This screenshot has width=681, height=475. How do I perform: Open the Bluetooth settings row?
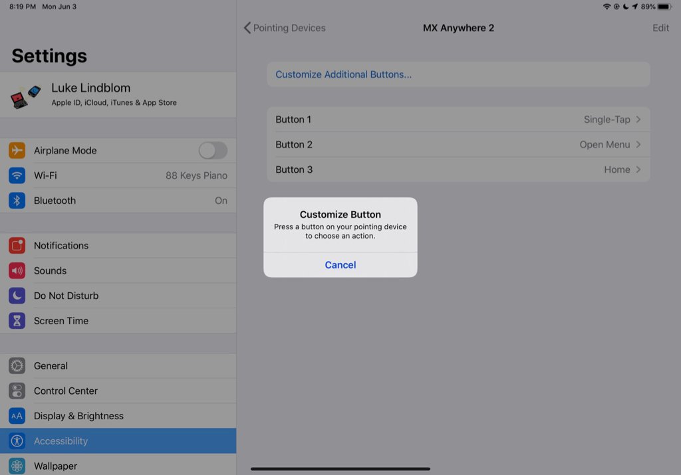coord(118,201)
